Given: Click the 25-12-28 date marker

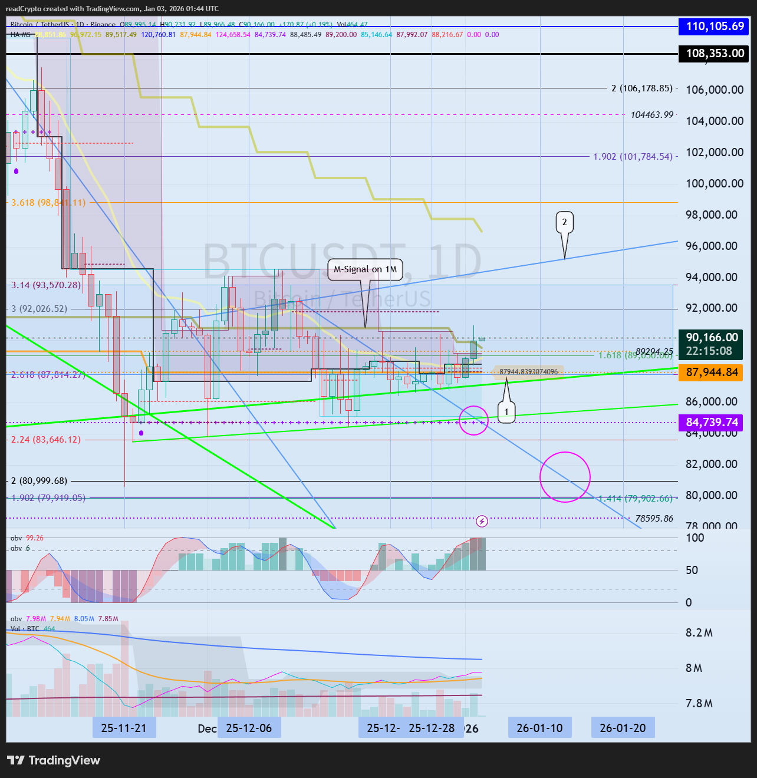Looking at the screenshot, I should click(x=432, y=728).
